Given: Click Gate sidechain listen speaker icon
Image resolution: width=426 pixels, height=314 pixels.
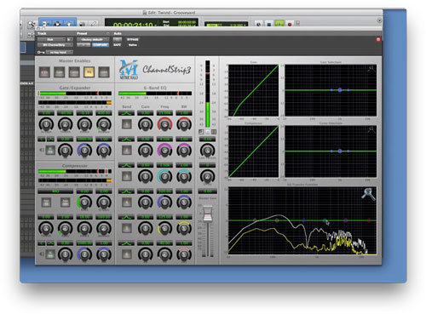Looking at the screenshot, I should [42, 150].
